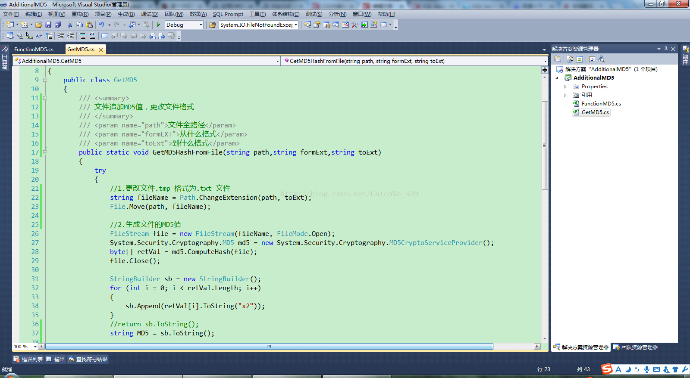
Task: Jump to next bookmark icon
Action: tap(124, 36)
